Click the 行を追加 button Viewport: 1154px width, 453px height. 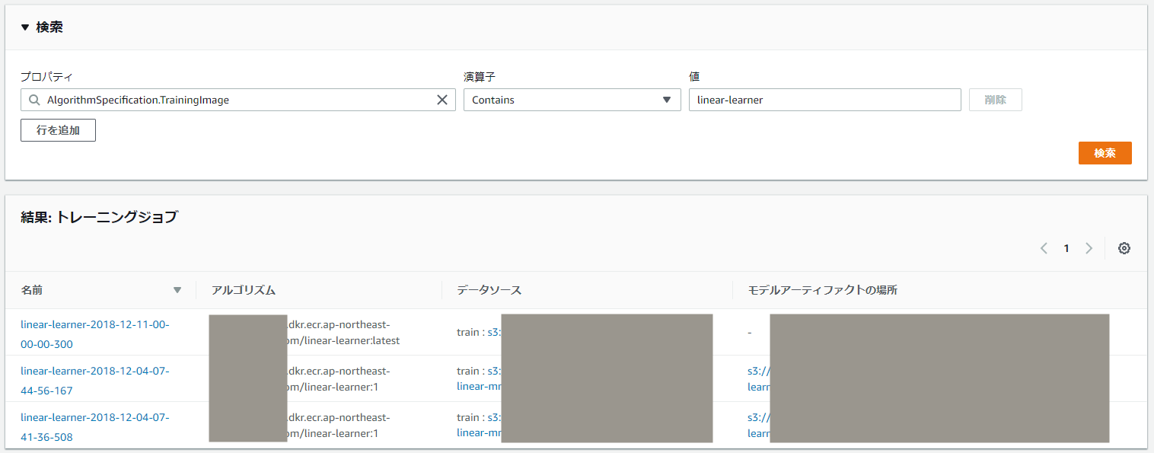pyautogui.click(x=58, y=130)
